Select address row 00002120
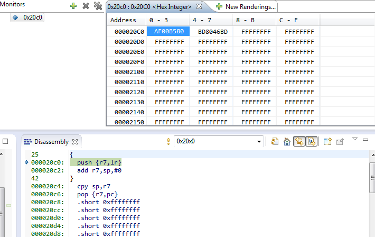375x237 pixels. 129,92
